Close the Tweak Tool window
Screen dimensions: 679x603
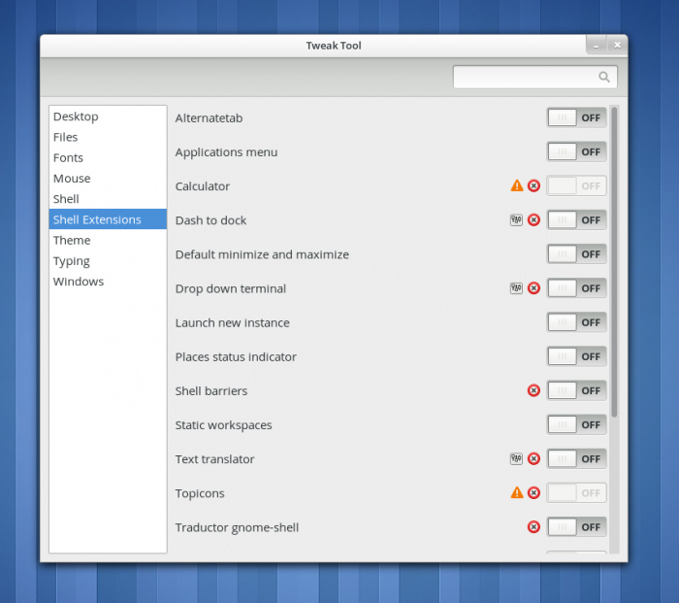(617, 45)
